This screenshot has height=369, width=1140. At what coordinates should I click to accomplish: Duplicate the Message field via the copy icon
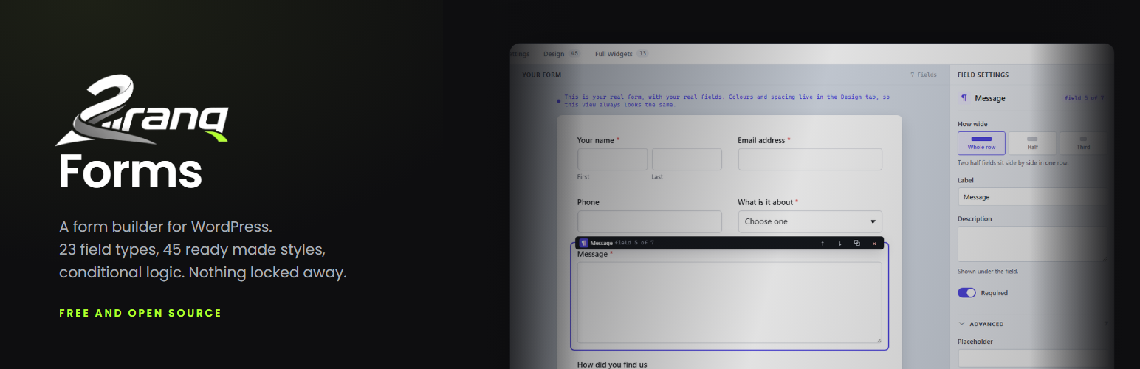[856, 243]
